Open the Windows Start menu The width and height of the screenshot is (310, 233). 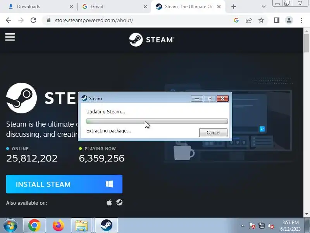tap(10, 225)
